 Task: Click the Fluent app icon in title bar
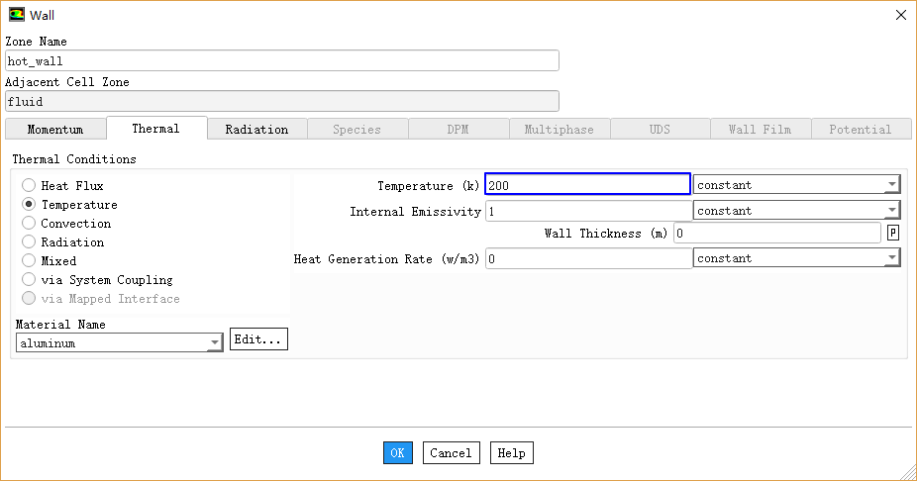[x=17, y=15]
